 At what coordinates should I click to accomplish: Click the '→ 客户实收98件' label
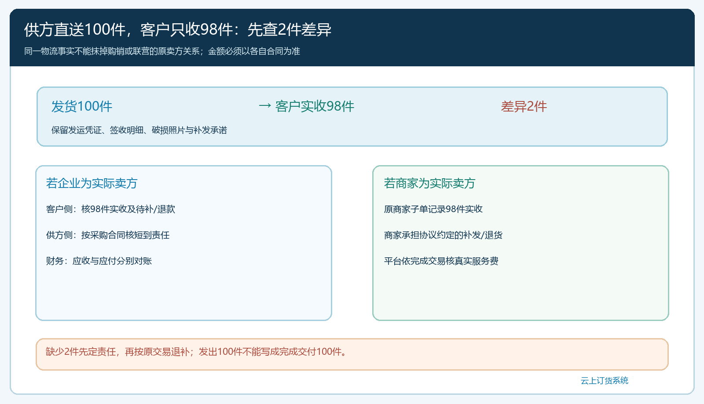(306, 106)
